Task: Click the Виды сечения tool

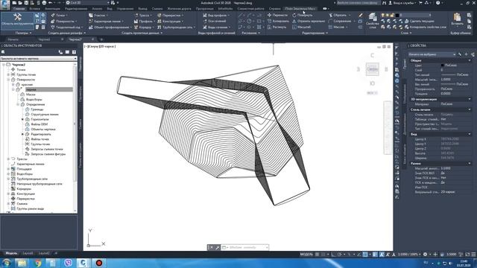Action: [x=217, y=28]
